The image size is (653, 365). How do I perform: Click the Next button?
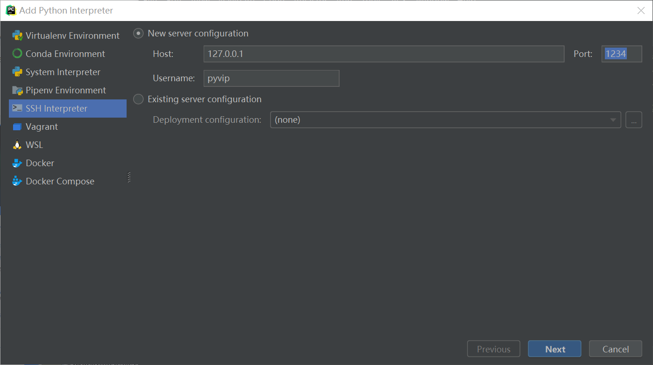[x=555, y=349]
